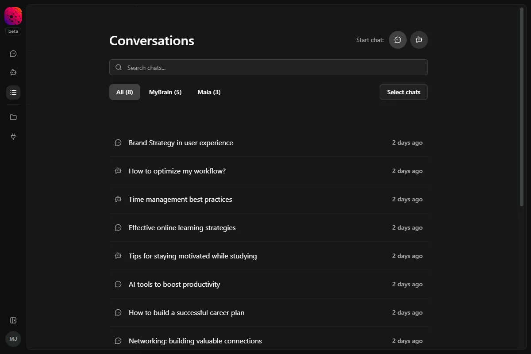Screen dimensions: 531x354
Task: Open the folder icon in the sidebar
Action: (x=13, y=117)
